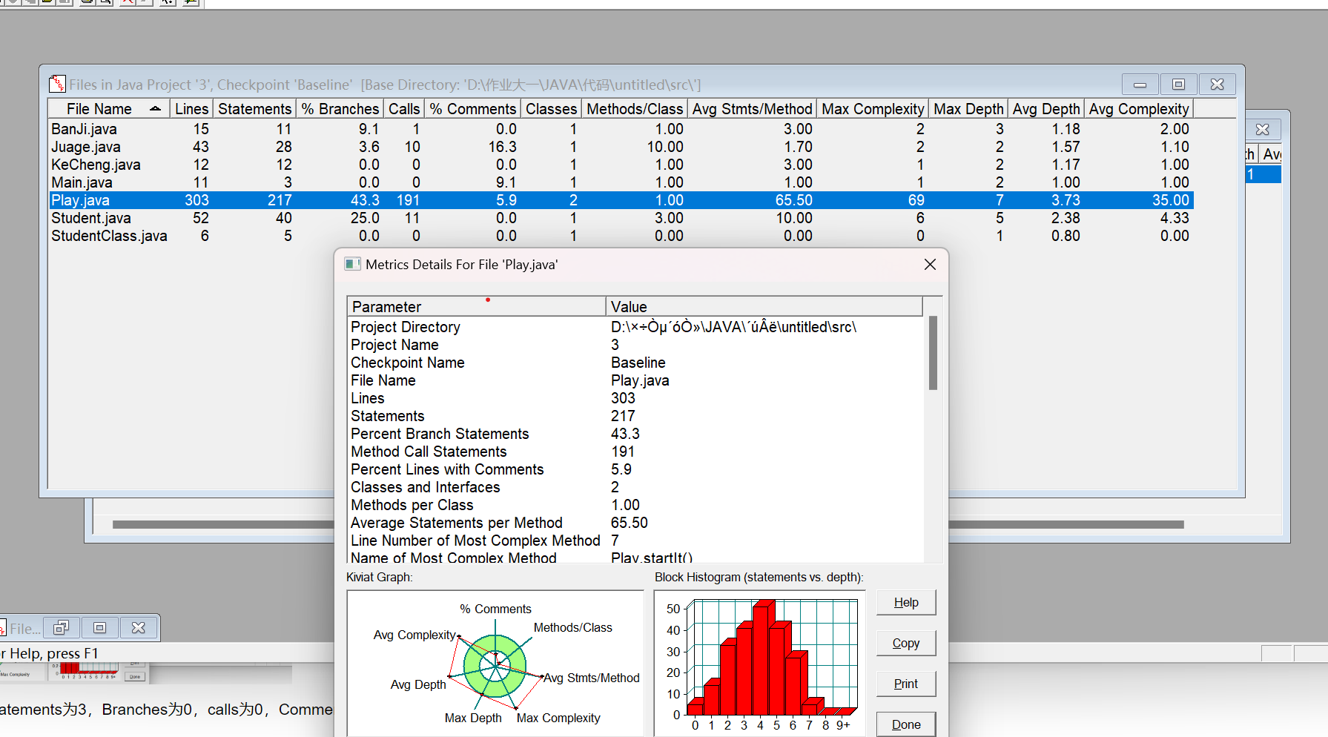The image size is (1328, 737).
Task: Click the Metrics Details title bar icon
Action: pos(353,265)
